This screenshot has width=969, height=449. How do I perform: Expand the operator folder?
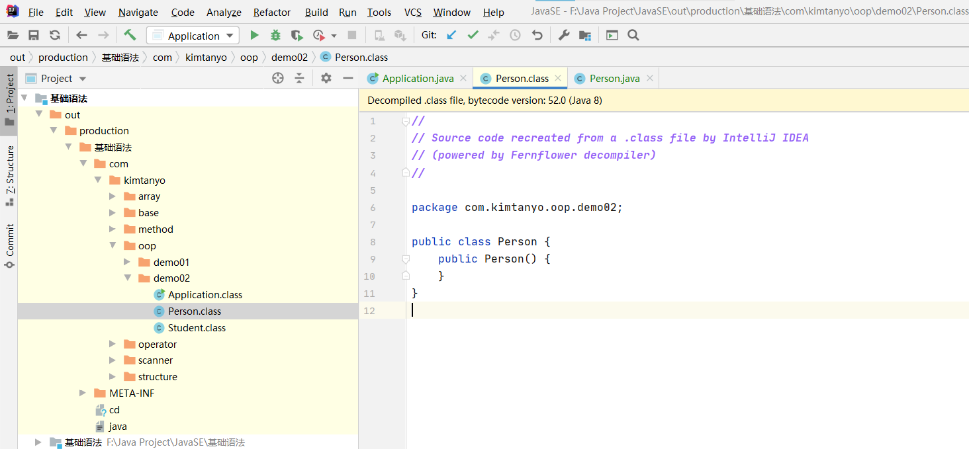point(113,344)
